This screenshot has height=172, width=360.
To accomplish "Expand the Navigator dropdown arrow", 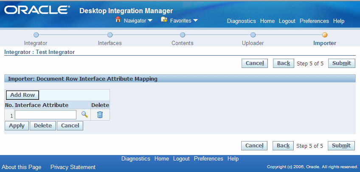I will pyautogui.click(x=150, y=21).
